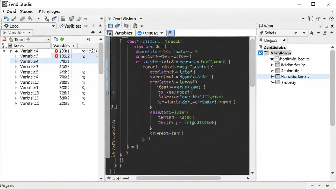
Task: Click the star icon next to Sehets
Action: 312,33
